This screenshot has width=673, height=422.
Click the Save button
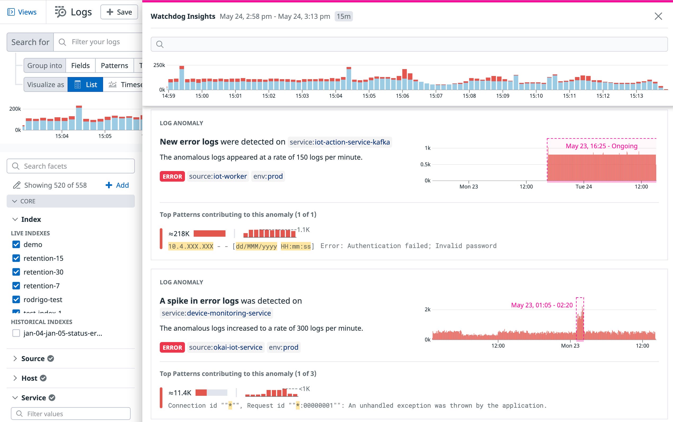119,12
